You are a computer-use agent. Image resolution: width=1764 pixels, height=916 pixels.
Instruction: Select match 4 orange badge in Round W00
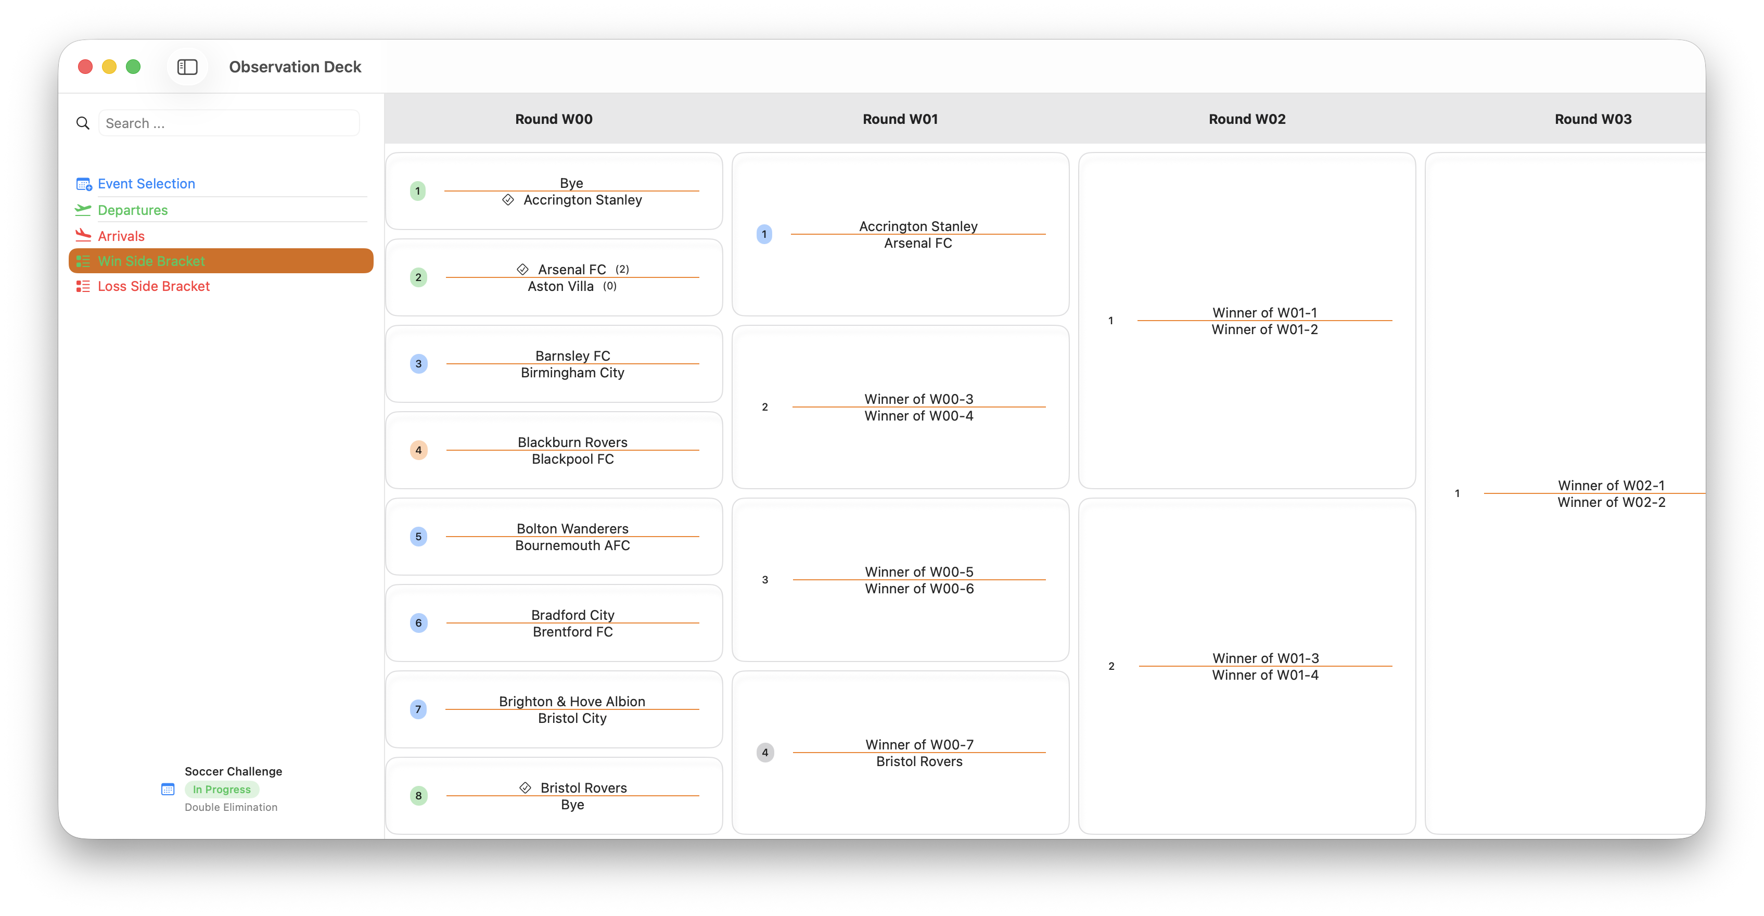(418, 450)
